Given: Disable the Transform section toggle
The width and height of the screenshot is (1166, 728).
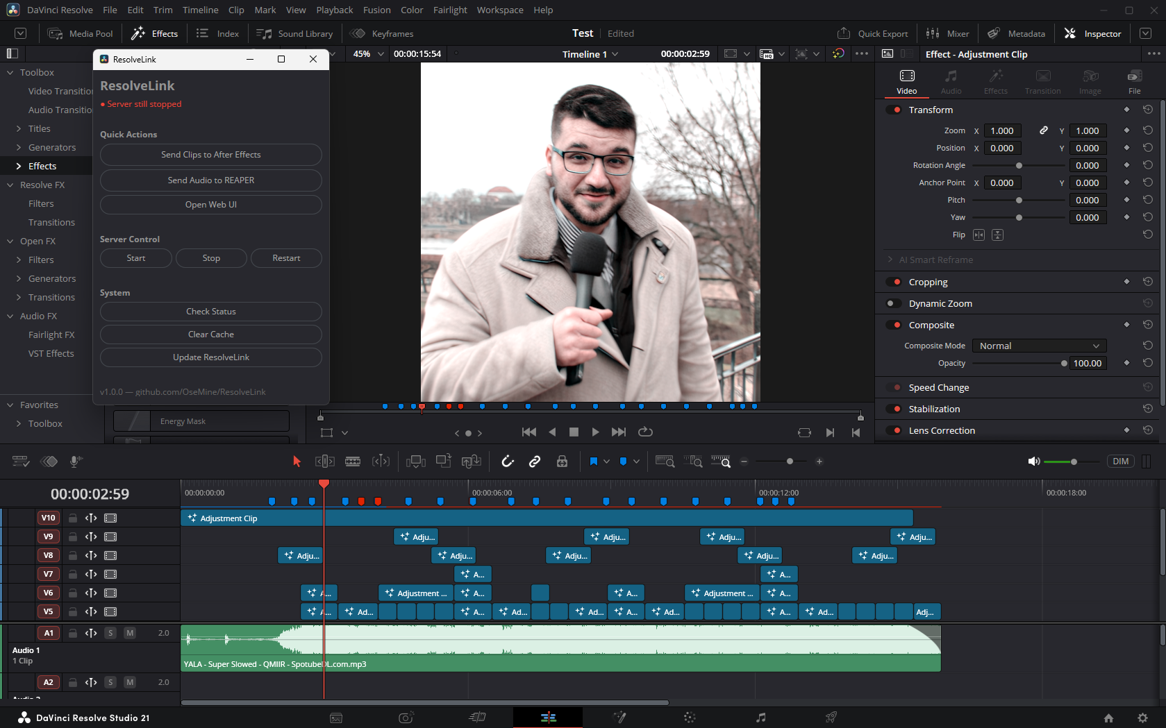Looking at the screenshot, I should 894,110.
